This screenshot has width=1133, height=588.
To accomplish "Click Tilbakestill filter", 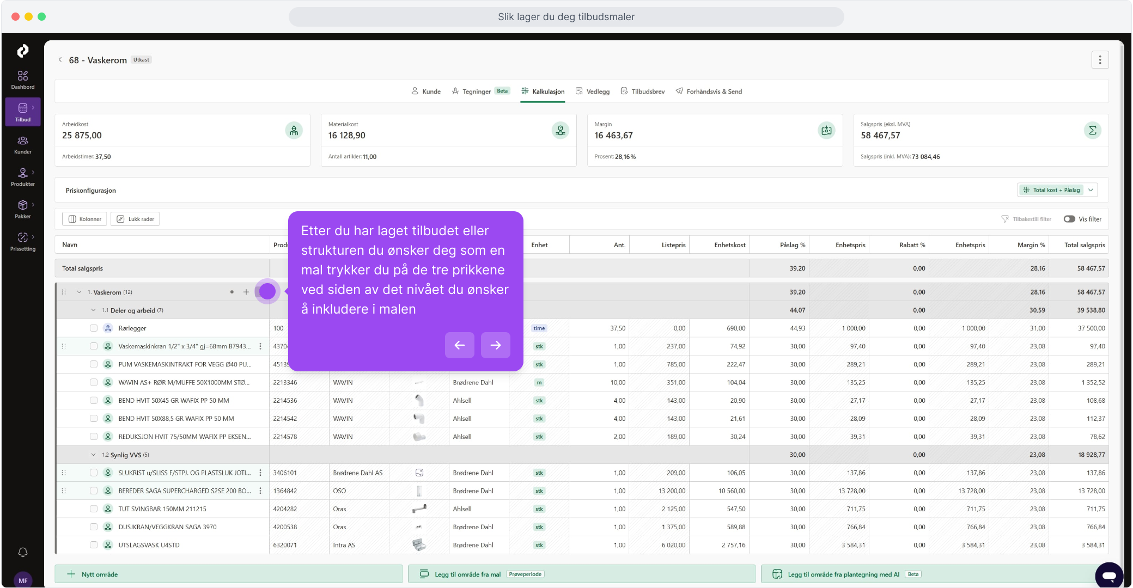I will click(1026, 219).
